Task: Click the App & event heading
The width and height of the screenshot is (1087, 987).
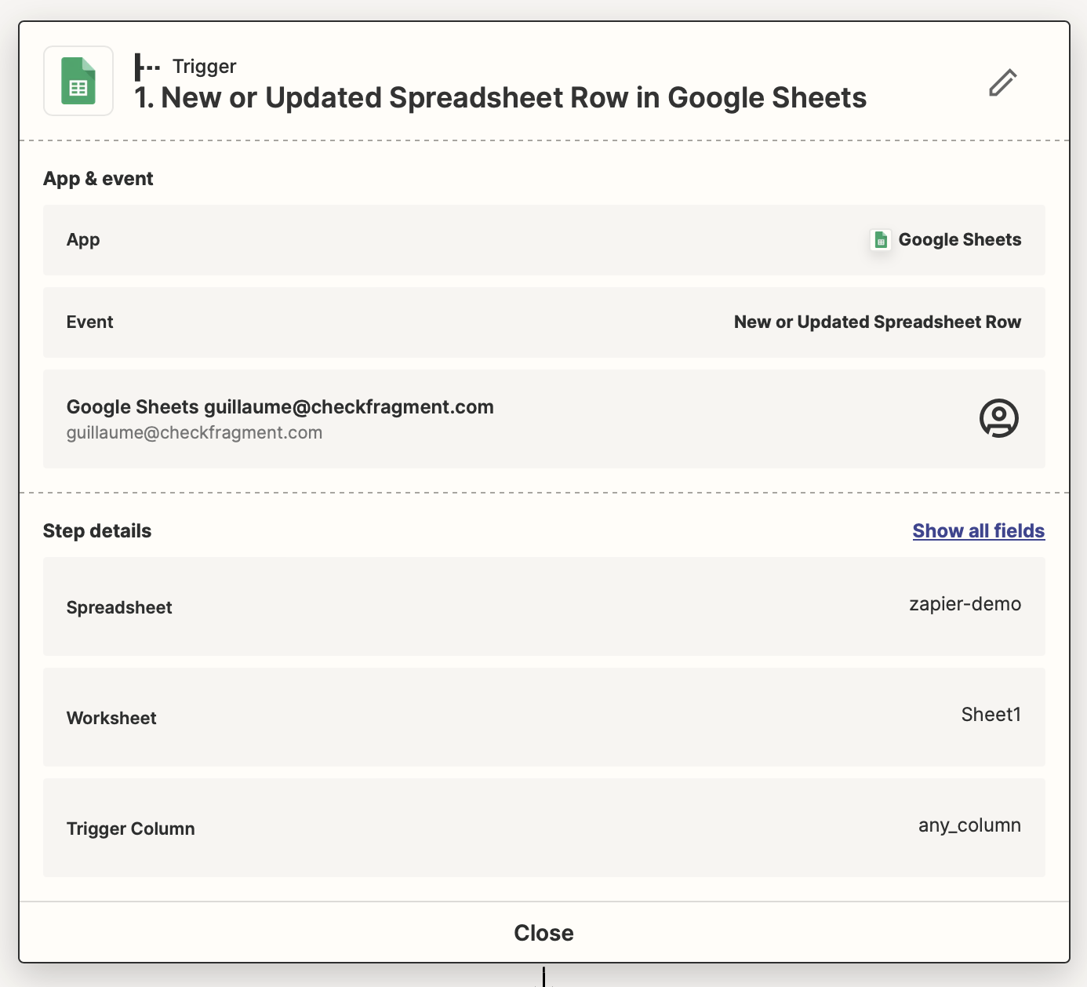Action: click(x=98, y=179)
